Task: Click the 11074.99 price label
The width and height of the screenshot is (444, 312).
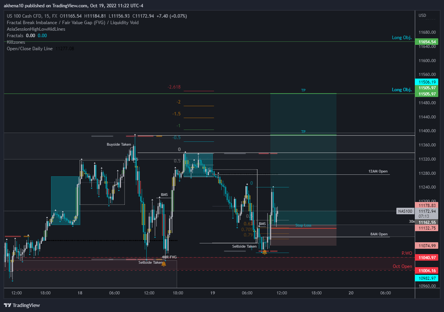Action: (x=427, y=246)
